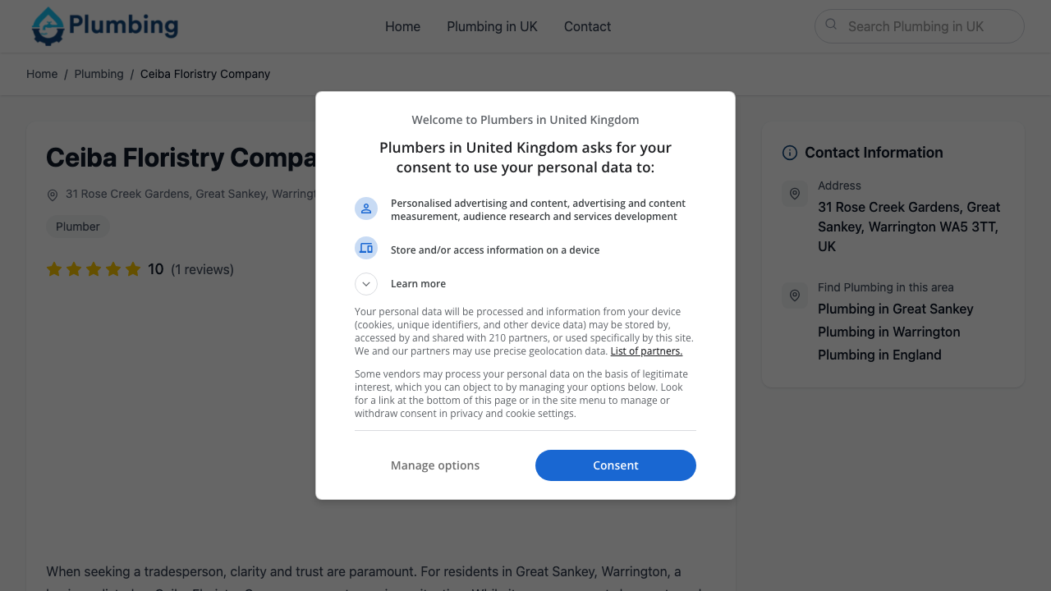
Task: Choose Manage options in consent dialog
Action: tap(435, 465)
